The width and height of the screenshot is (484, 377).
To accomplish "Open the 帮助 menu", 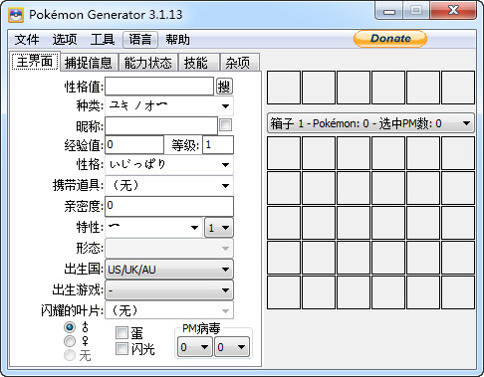I will coord(177,40).
